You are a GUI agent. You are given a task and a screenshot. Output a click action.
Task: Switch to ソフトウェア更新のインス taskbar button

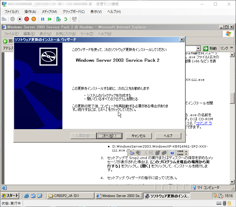click(167, 196)
